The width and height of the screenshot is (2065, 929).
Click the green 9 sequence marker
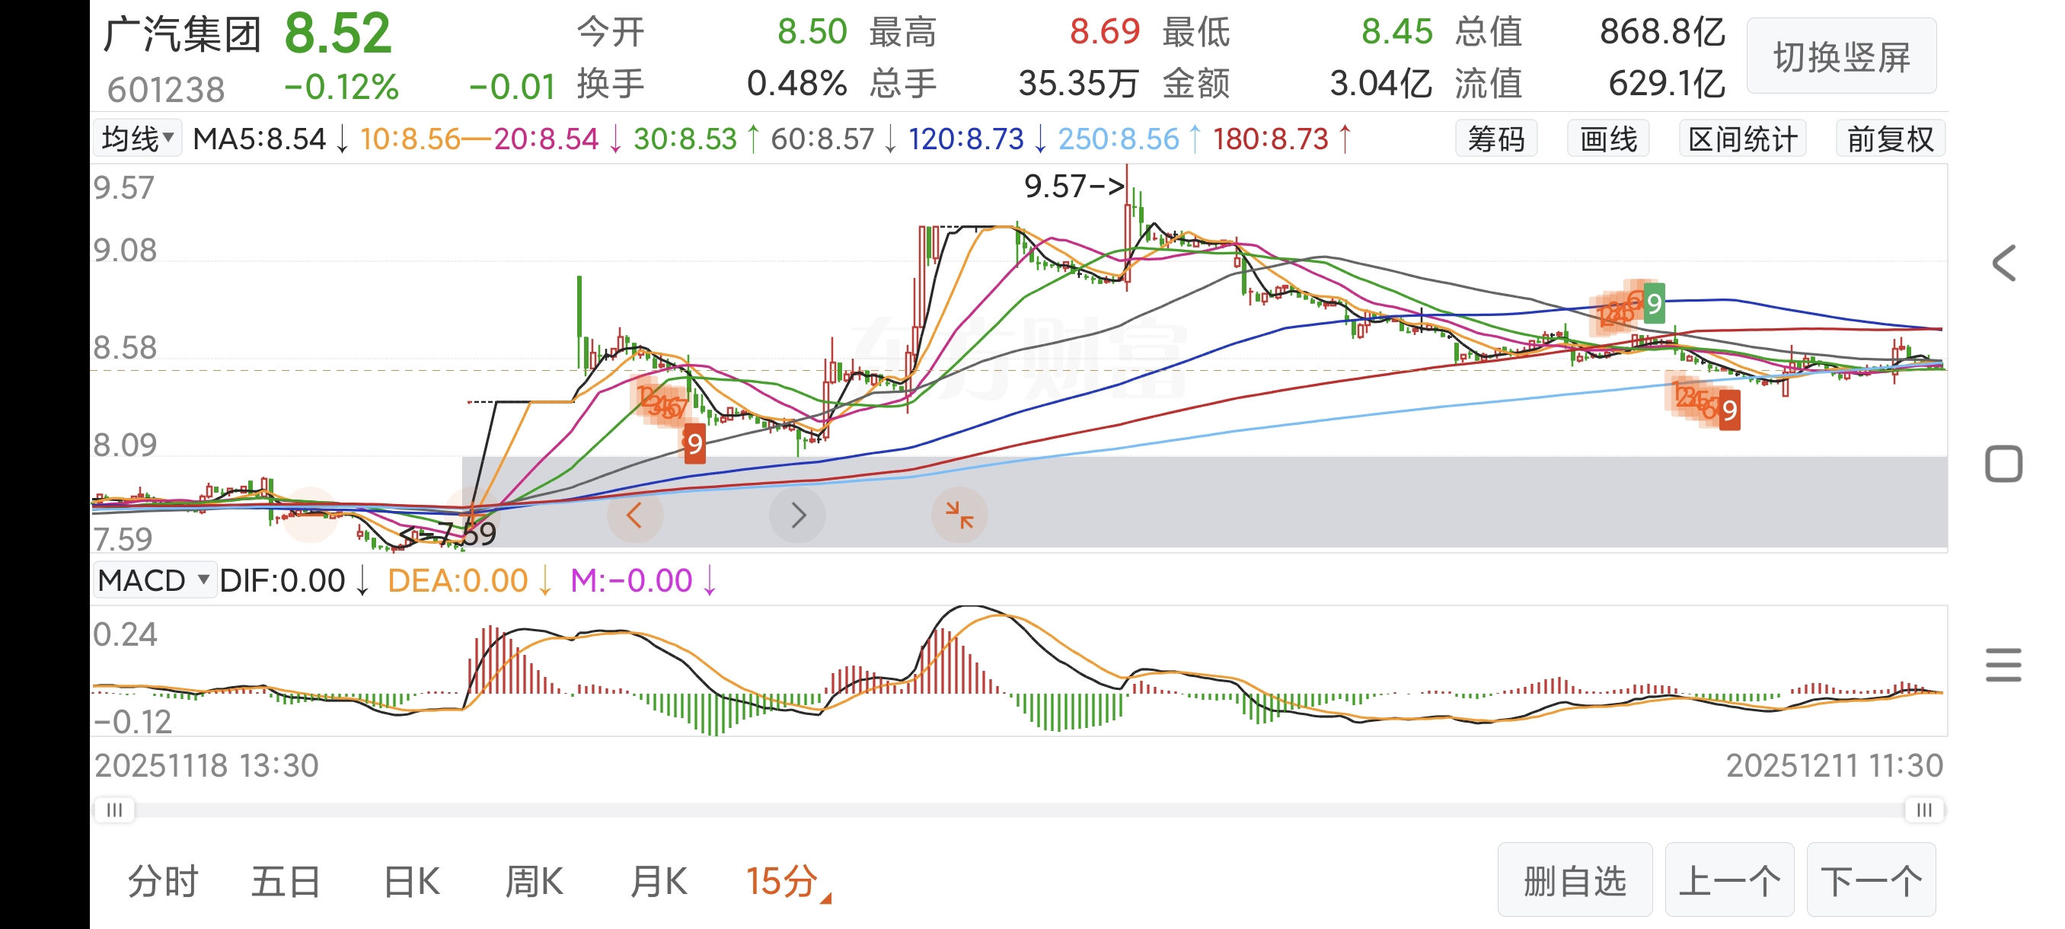1653,303
